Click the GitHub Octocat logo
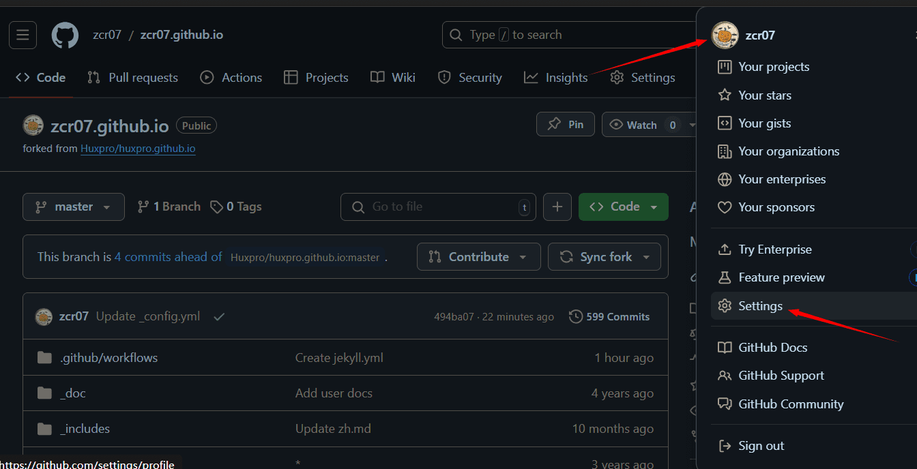This screenshot has height=469, width=917. point(65,35)
